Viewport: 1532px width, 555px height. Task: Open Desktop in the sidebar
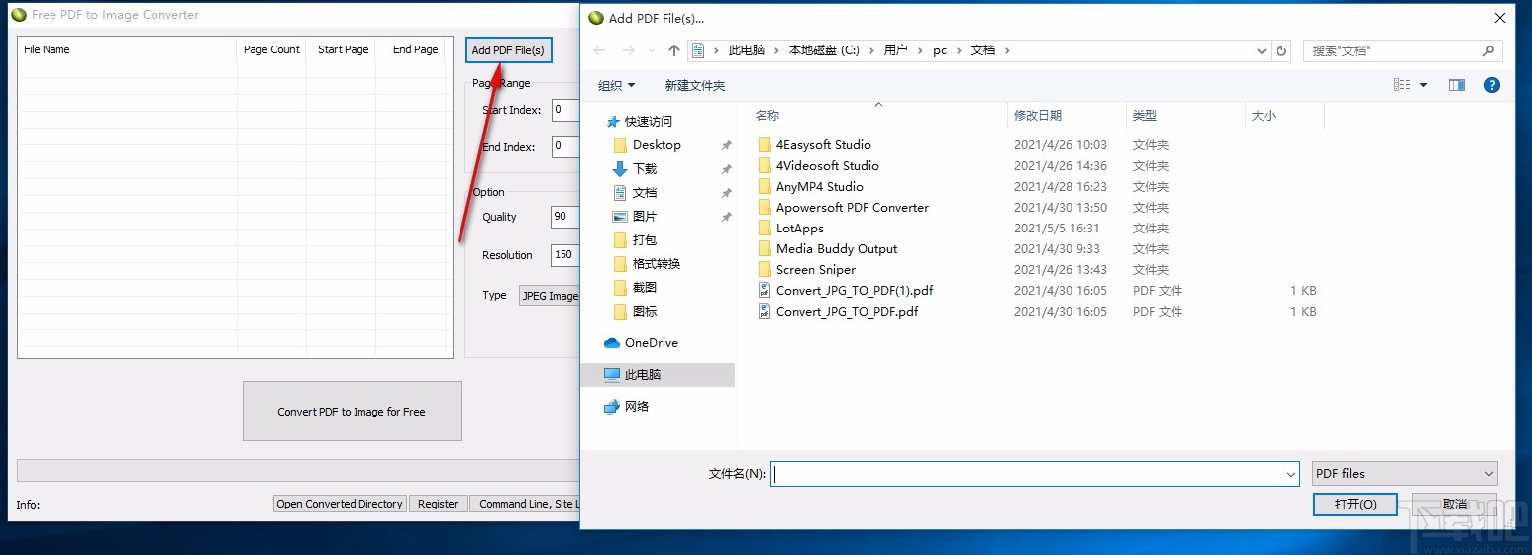(x=657, y=144)
